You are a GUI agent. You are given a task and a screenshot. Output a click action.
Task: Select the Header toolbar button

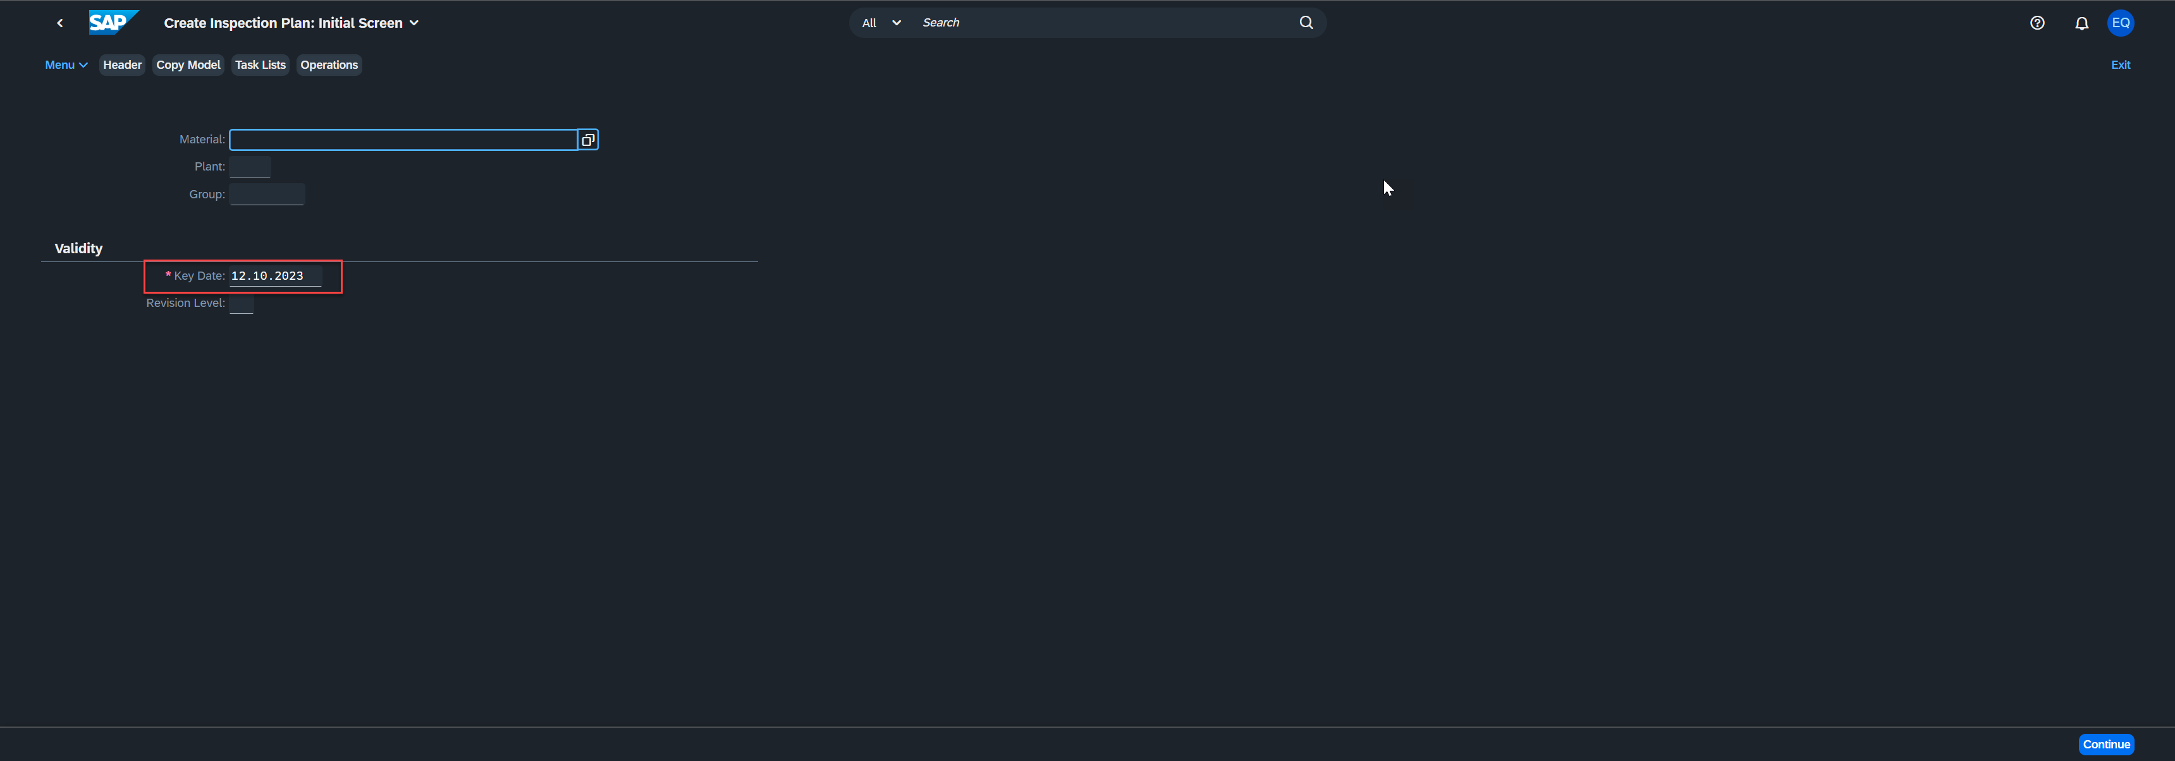coord(123,65)
